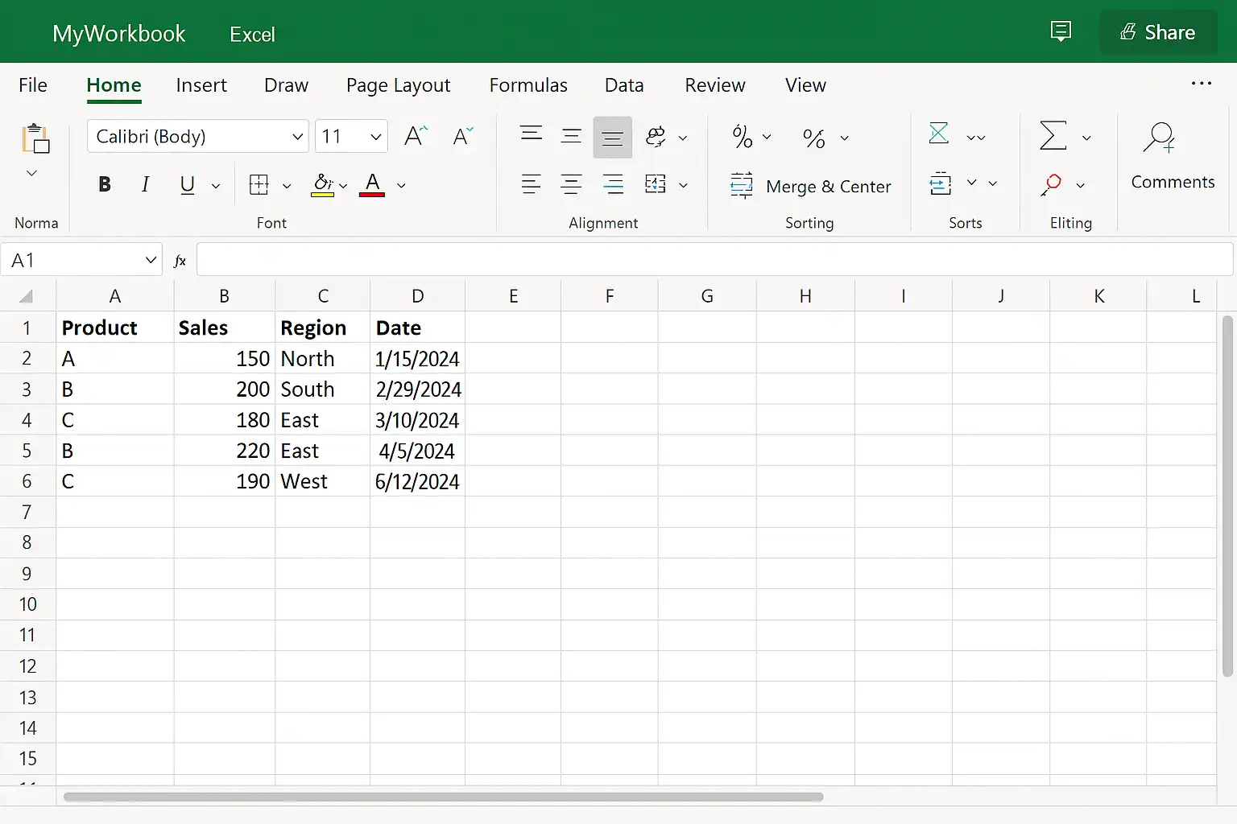Open the font size 11 dropdown
The height and width of the screenshot is (824, 1237).
click(x=351, y=136)
